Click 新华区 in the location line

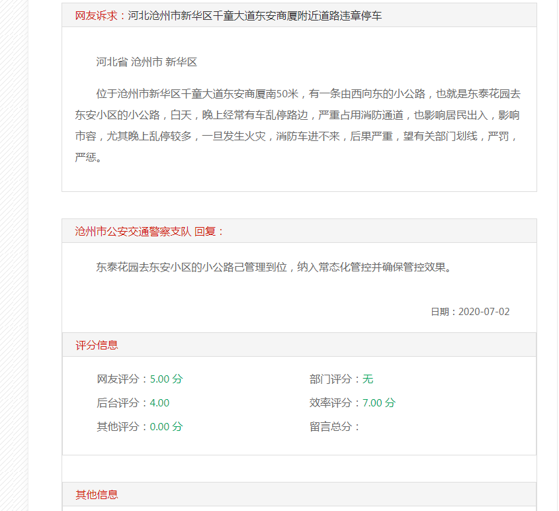pyautogui.click(x=181, y=62)
